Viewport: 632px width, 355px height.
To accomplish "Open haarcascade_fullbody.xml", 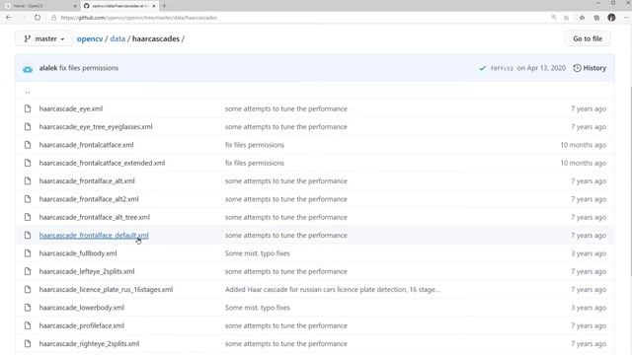I will [78, 253].
